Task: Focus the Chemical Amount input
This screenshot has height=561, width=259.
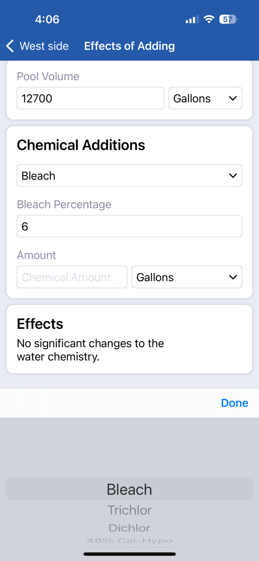Action: click(72, 277)
